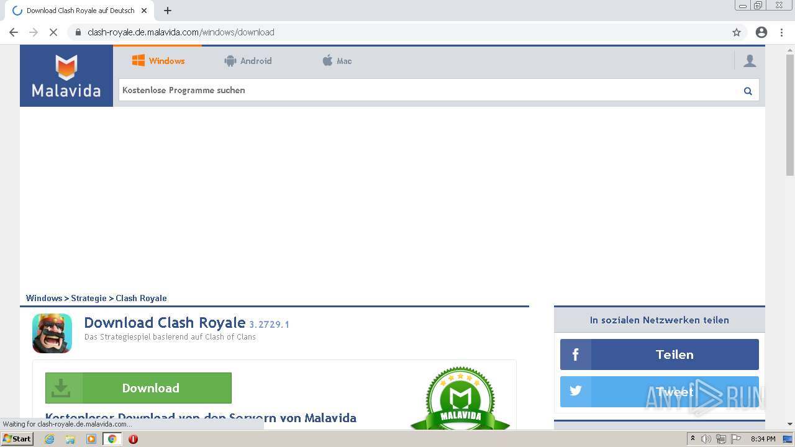This screenshot has height=447, width=795.
Task: Stop loading the page
Action: pos(53,32)
